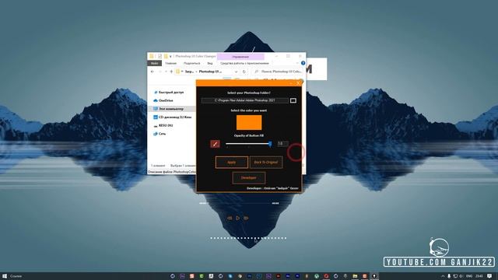
Task: Click the Photoshop UI breadcrumb in address bar
Action: click(210, 72)
